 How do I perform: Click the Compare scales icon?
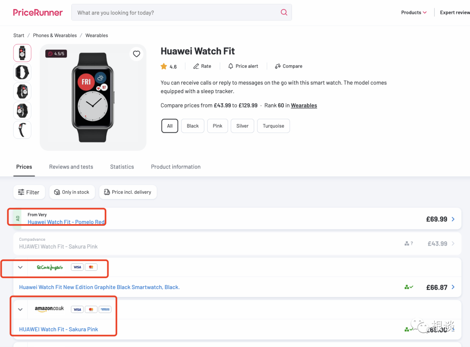pos(278,66)
